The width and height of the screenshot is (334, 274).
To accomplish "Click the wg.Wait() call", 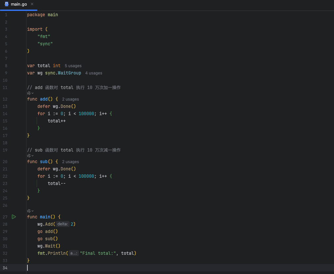I will pyautogui.click(x=49, y=246).
